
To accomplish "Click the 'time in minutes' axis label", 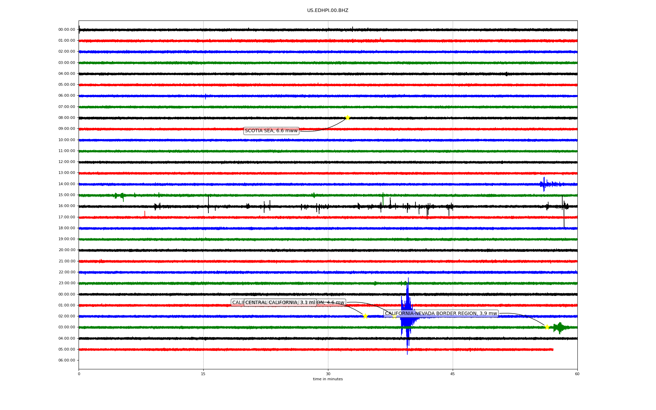I will click(x=328, y=379).
